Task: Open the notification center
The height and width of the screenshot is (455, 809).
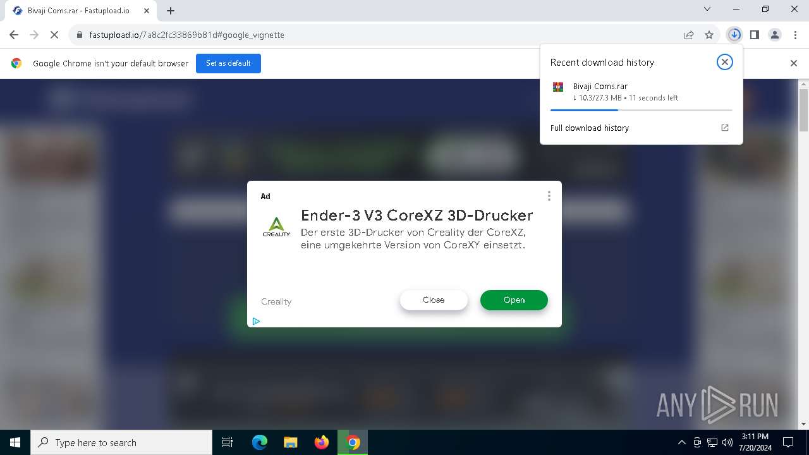Action: (788, 442)
